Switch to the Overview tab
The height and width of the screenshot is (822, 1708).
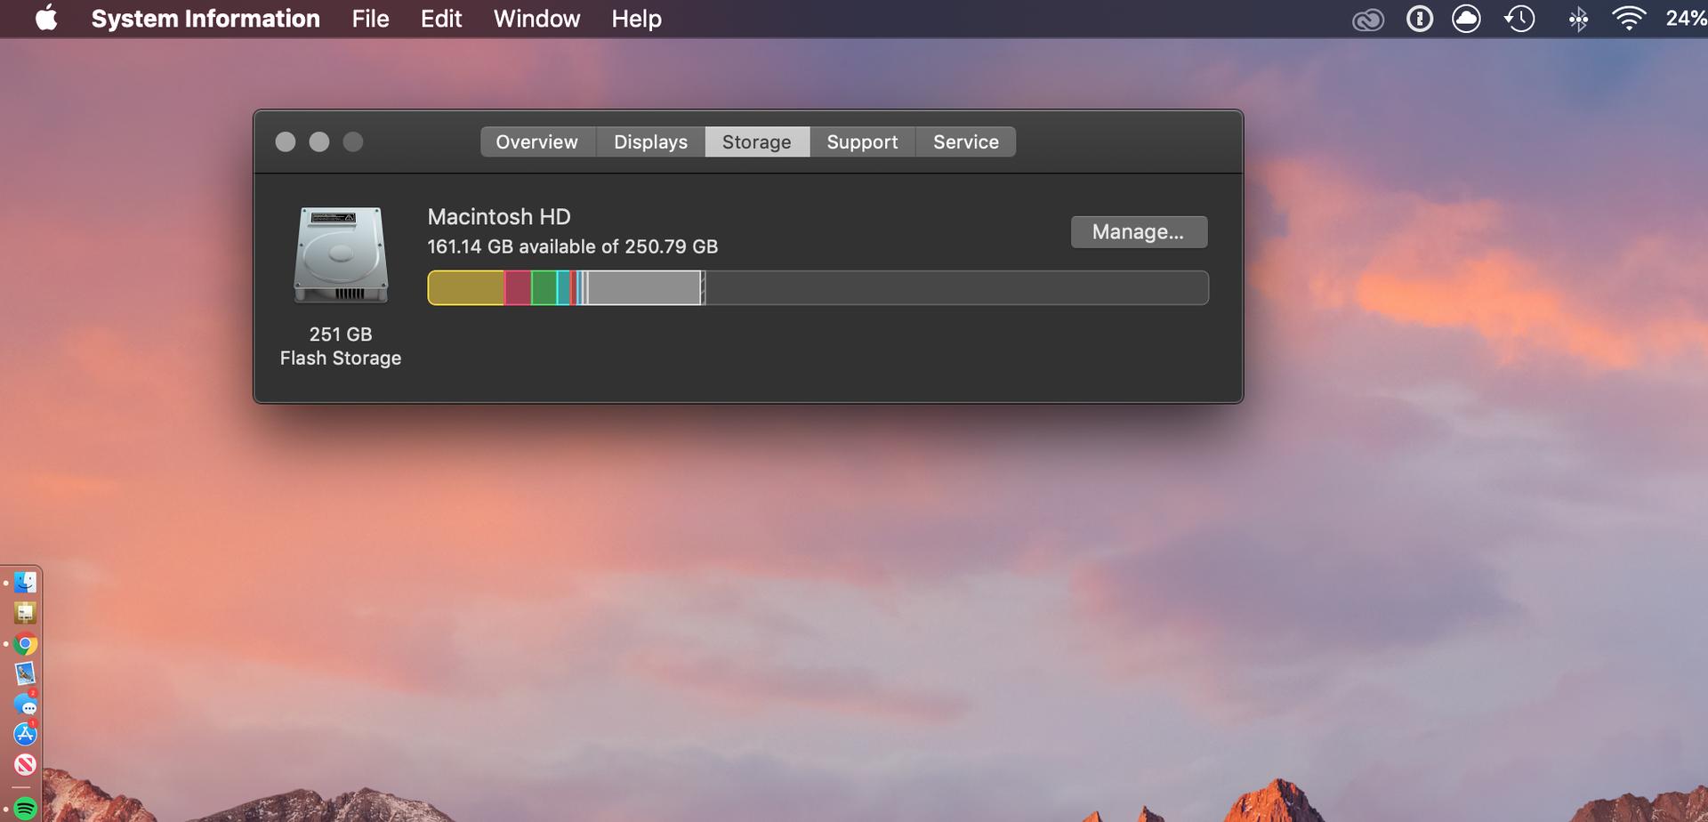click(x=537, y=141)
